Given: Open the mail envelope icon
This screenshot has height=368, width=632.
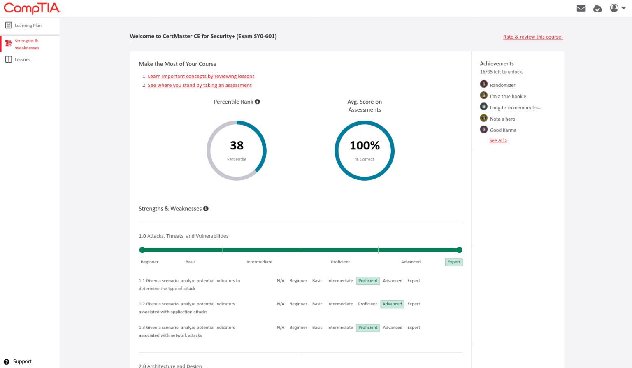Looking at the screenshot, I should (581, 8).
